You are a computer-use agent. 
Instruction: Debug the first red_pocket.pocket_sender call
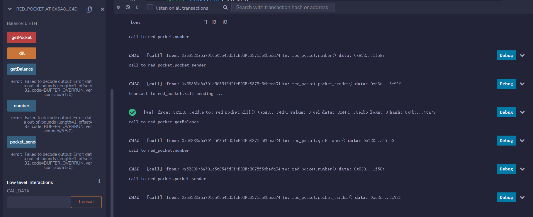click(506, 84)
